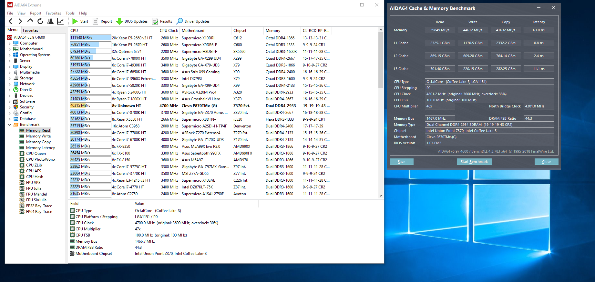Click Start Benchmark in the dialog
The width and height of the screenshot is (595, 282).
click(474, 162)
